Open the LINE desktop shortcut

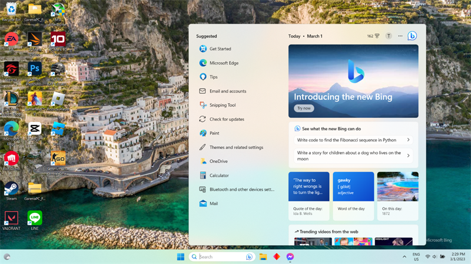(x=35, y=221)
